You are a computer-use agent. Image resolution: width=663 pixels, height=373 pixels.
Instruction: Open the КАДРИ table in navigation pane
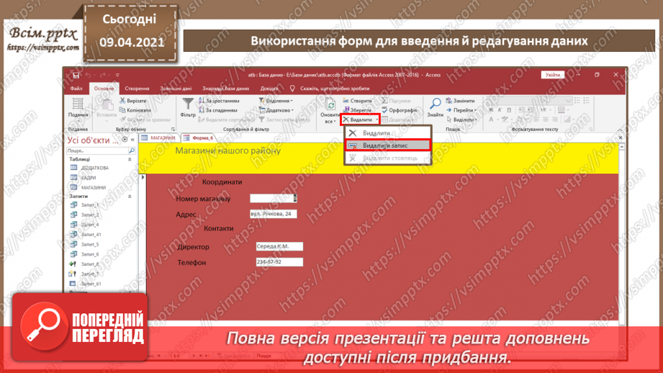tap(89, 178)
